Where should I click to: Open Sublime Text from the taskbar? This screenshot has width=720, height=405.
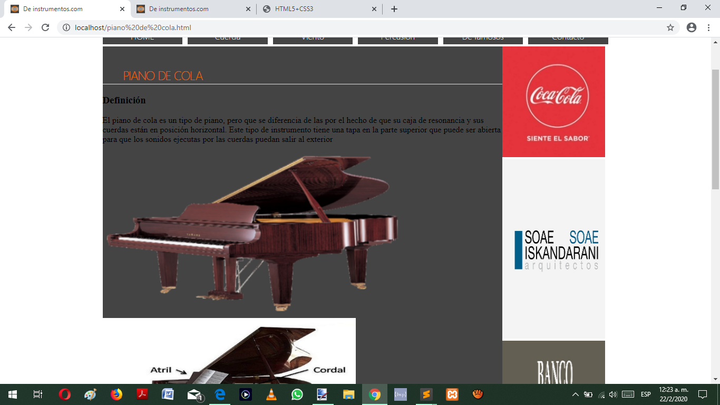(x=426, y=394)
